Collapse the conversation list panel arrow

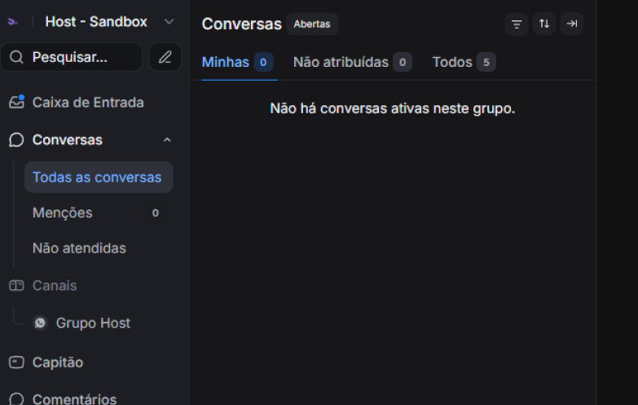572,24
